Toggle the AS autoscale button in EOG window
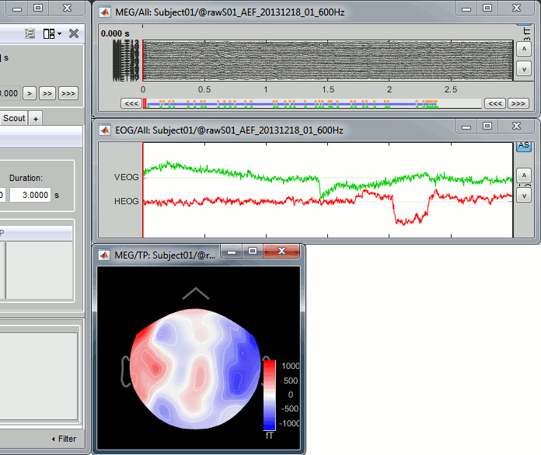 point(525,148)
